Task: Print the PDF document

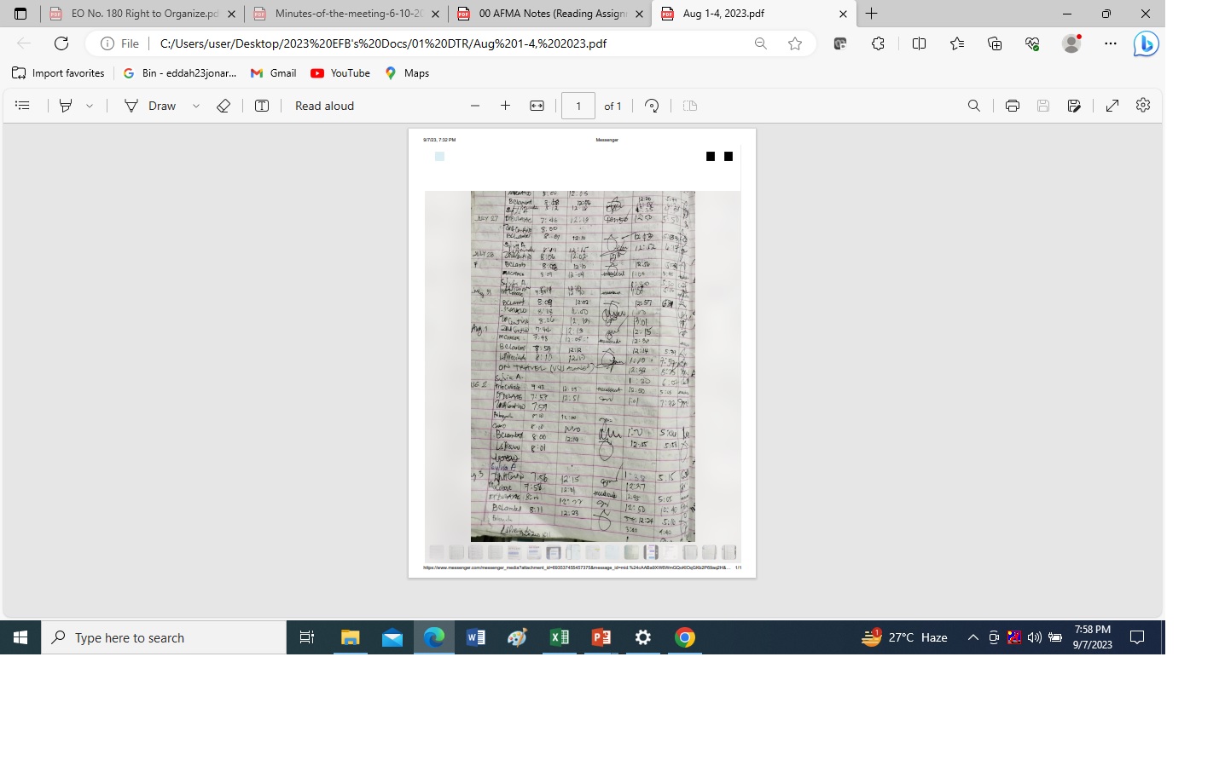Action: (x=1012, y=106)
